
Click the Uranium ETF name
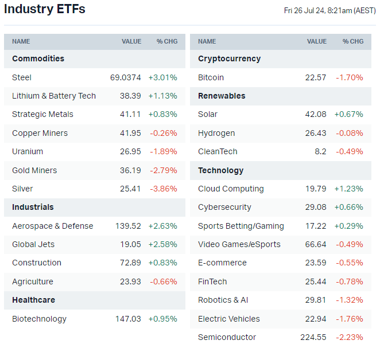tap(28, 151)
